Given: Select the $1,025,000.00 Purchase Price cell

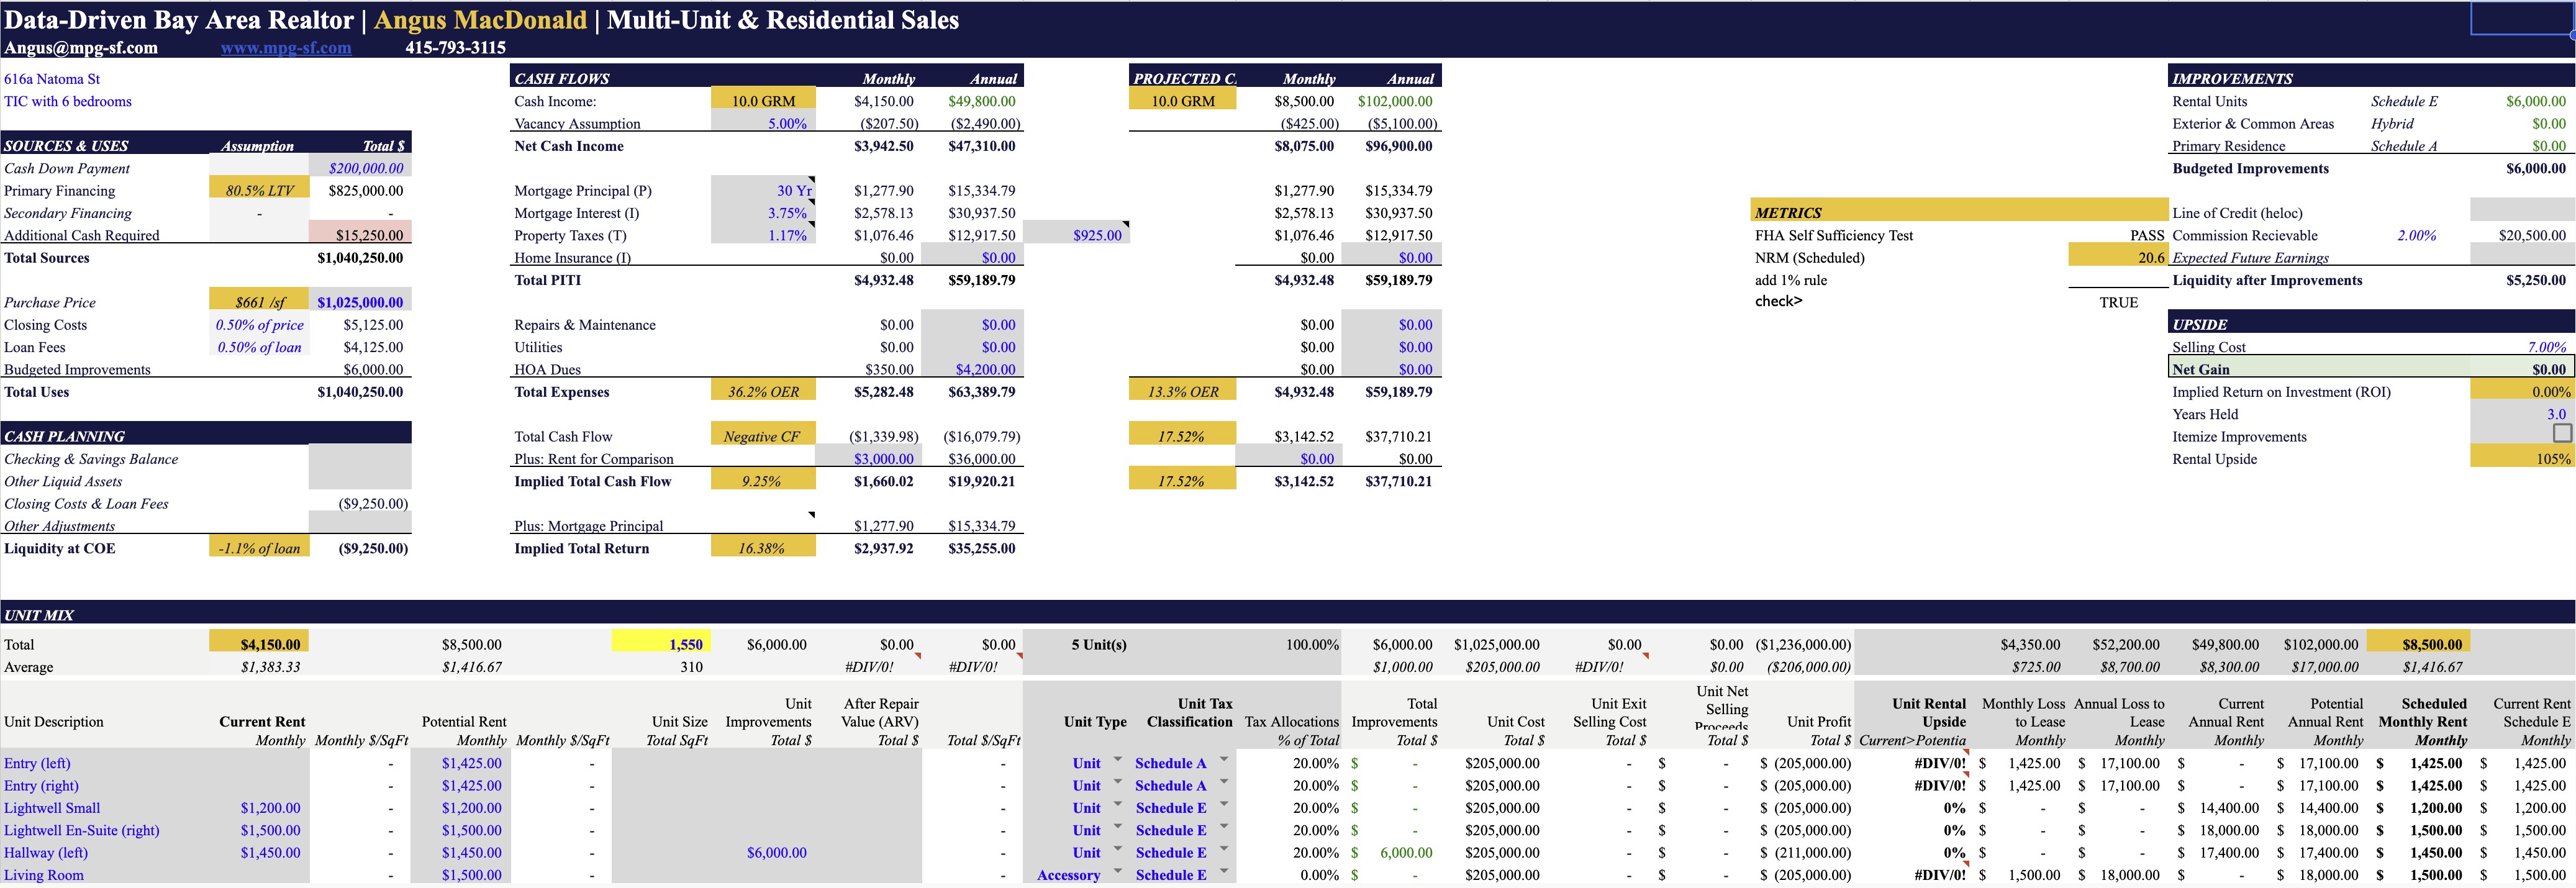Looking at the screenshot, I should click(x=360, y=302).
